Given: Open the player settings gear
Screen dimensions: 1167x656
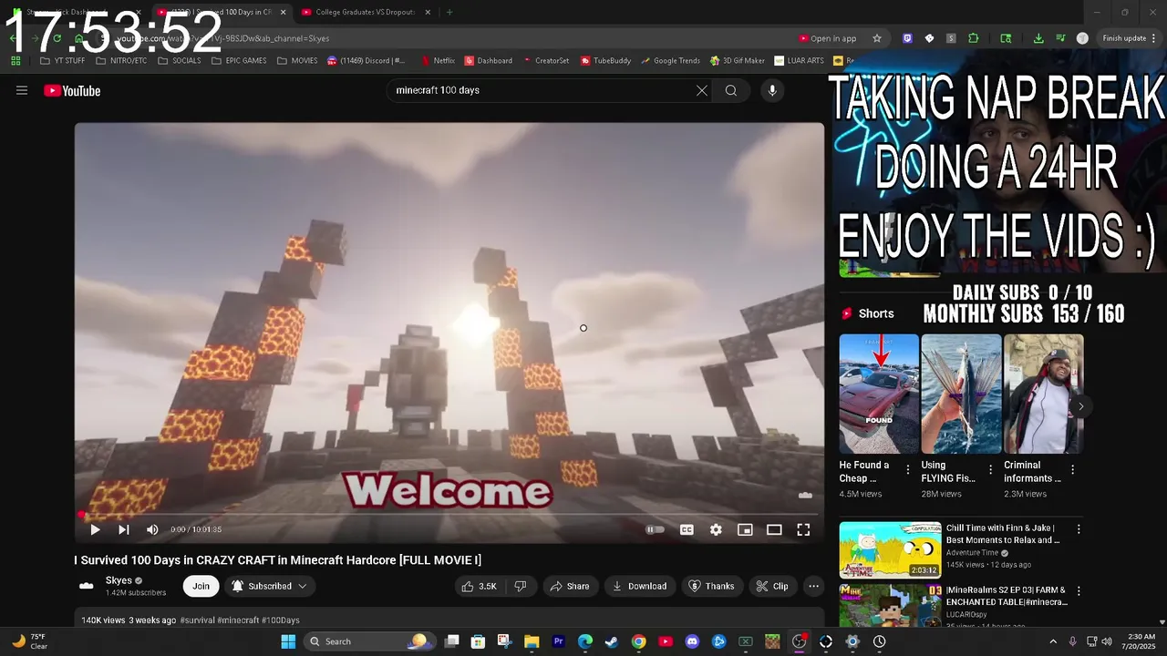Looking at the screenshot, I should click(x=716, y=529).
